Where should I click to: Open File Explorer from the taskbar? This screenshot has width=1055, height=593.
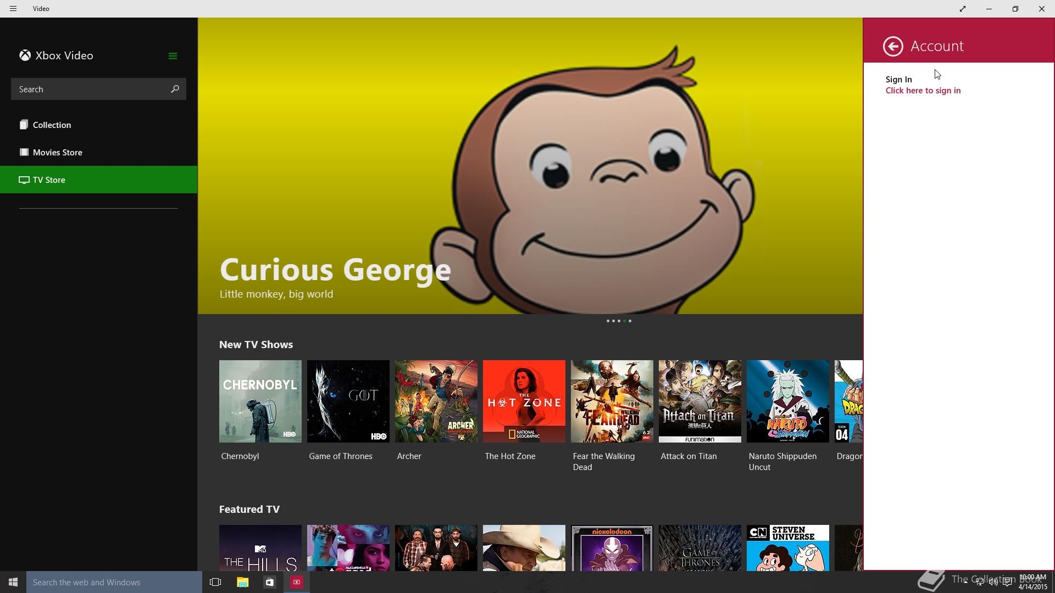click(242, 582)
